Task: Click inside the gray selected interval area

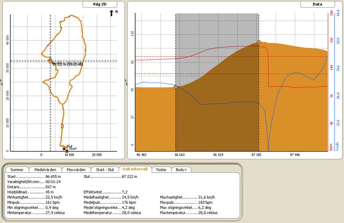Action: click(217, 28)
